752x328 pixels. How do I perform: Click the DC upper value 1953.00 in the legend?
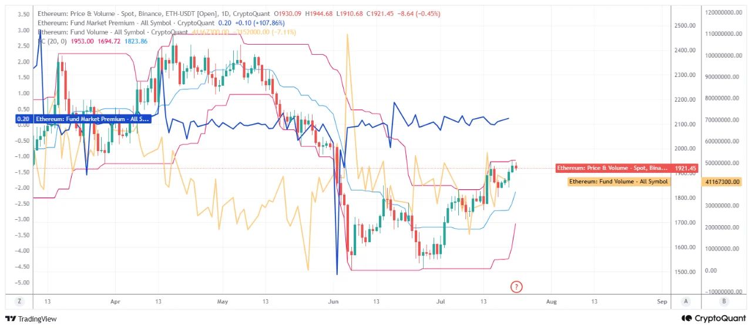pyautogui.click(x=82, y=41)
